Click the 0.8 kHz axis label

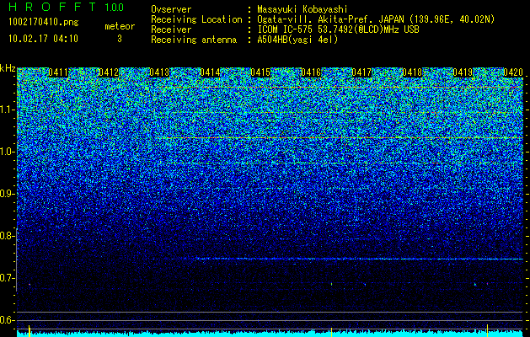tap(7, 236)
